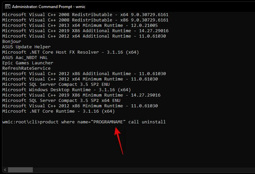Click 'Microsoft SQL Server Compact 3.5 SP2 ENU'
Image resolution: width=255 pixels, height=174 pixels.
(56, 84)
